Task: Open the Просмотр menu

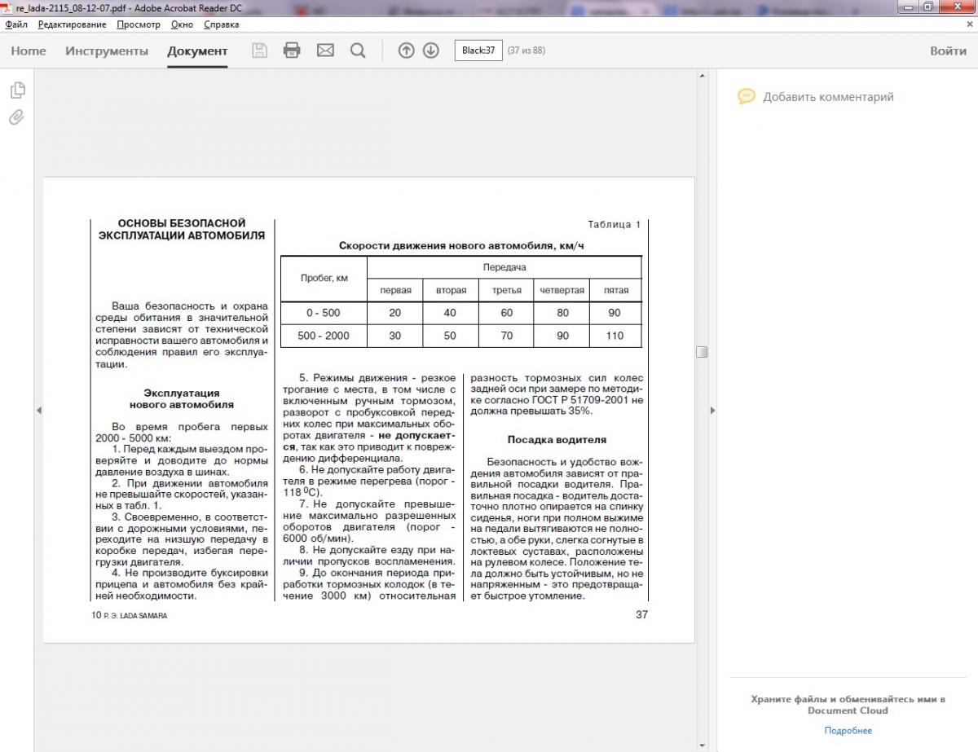Action: click(x=139, y=24)
